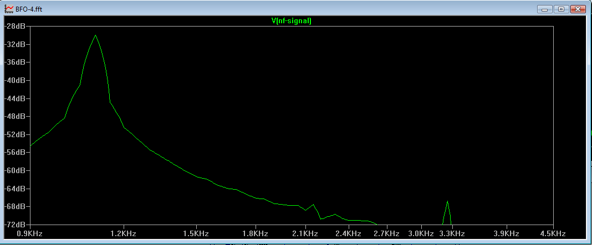This screenshot has width=592, height=245.
Task: Click the -32dB axis label
Action: pos(14,44)
